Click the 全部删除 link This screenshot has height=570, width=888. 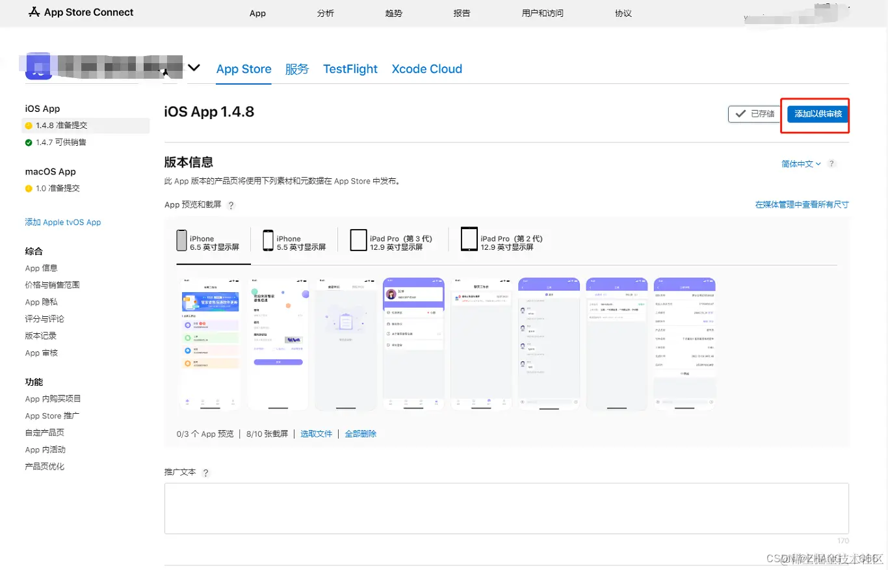pos(360,434)
